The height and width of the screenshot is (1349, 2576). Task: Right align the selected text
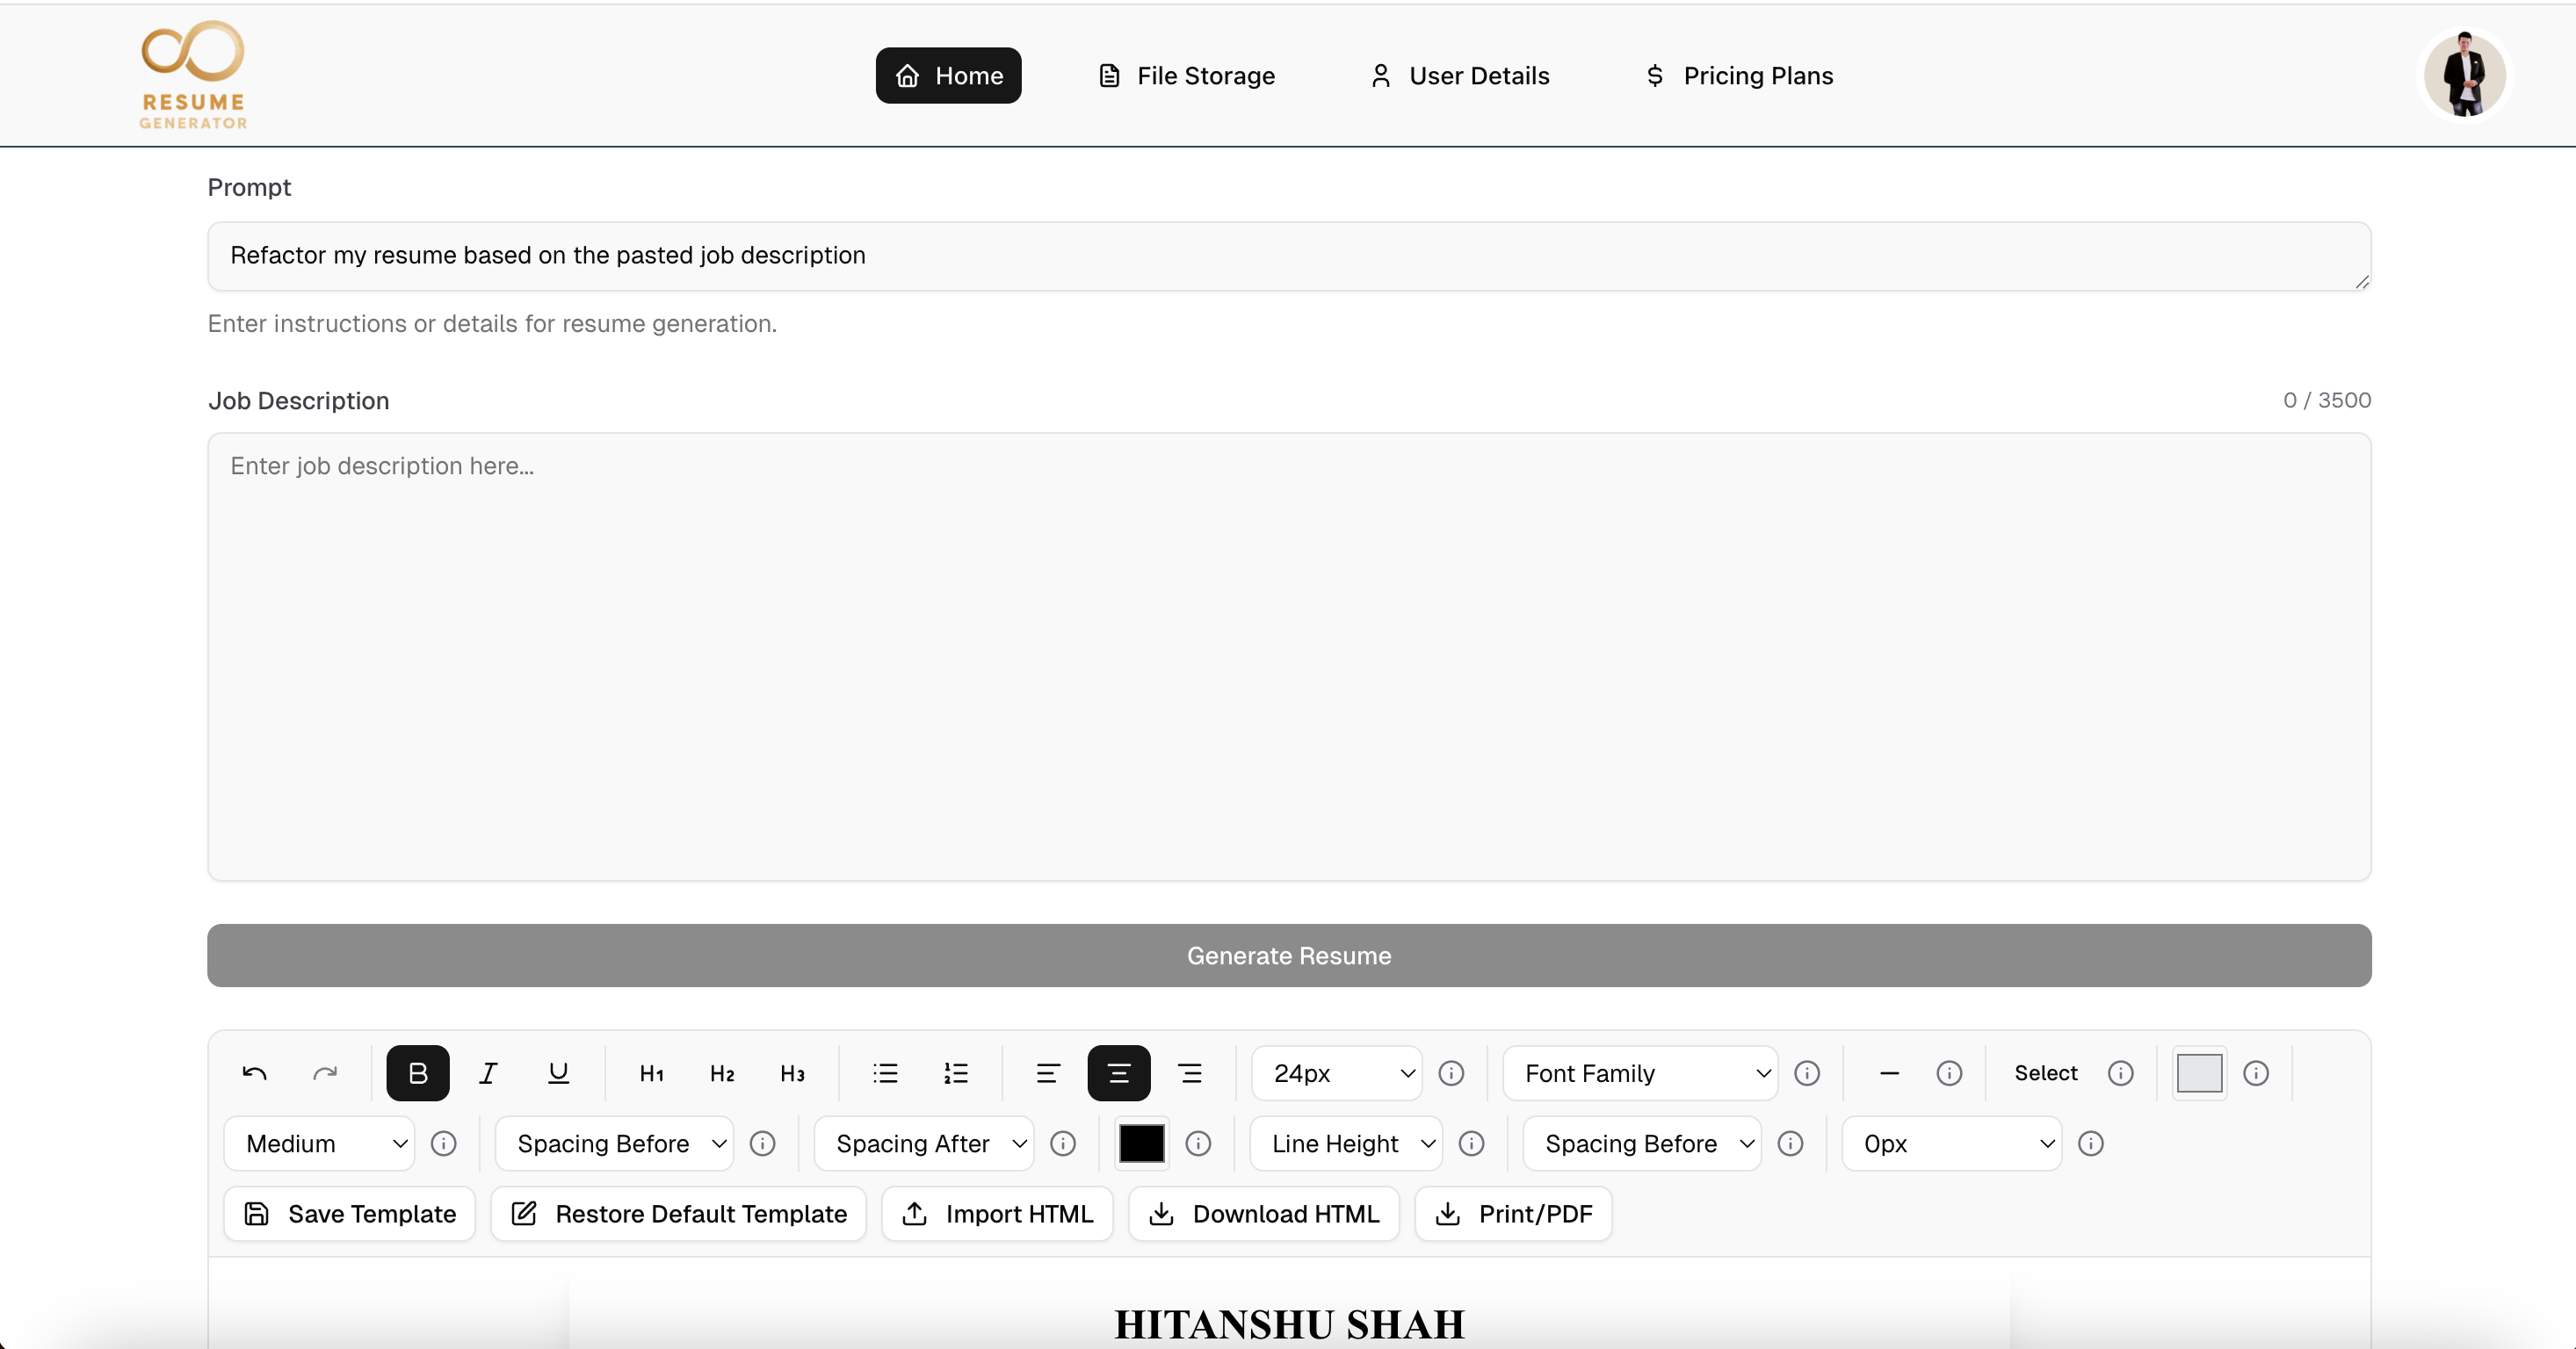tap(1190, 1072)
